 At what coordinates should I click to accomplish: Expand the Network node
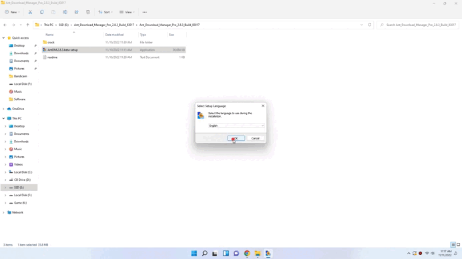(3, 212)
